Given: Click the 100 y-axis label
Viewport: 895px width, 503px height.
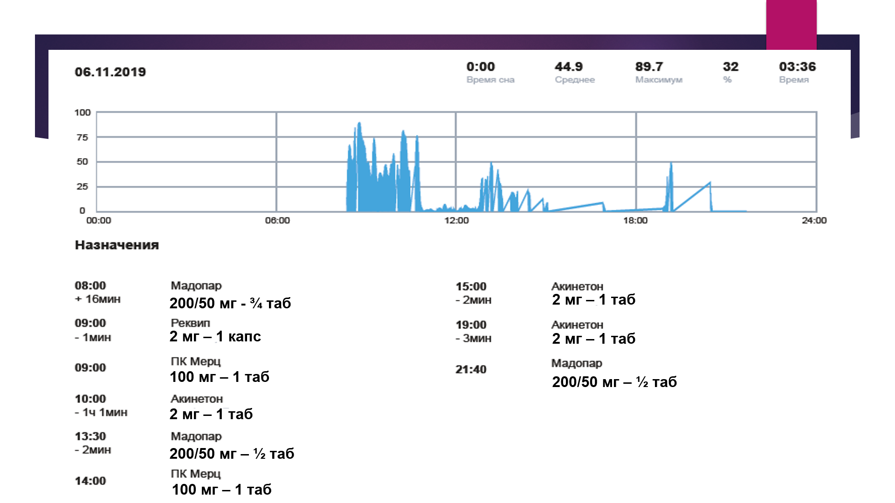Looking at the screenshot, I should pyautogui.click(x=82, y=112).
